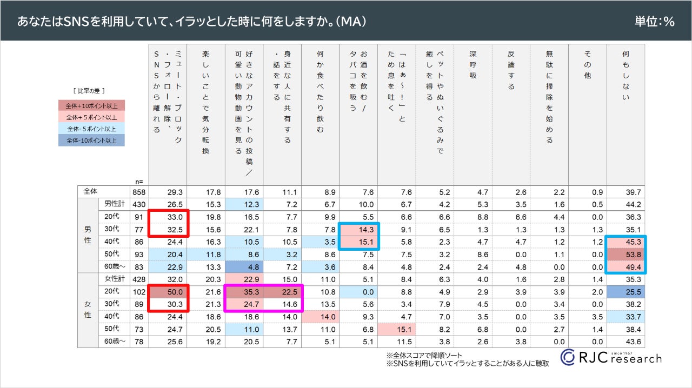Select the 全体+5ポイント以上 legend swatch
This screenshot has height=388, width=692.
91,117
